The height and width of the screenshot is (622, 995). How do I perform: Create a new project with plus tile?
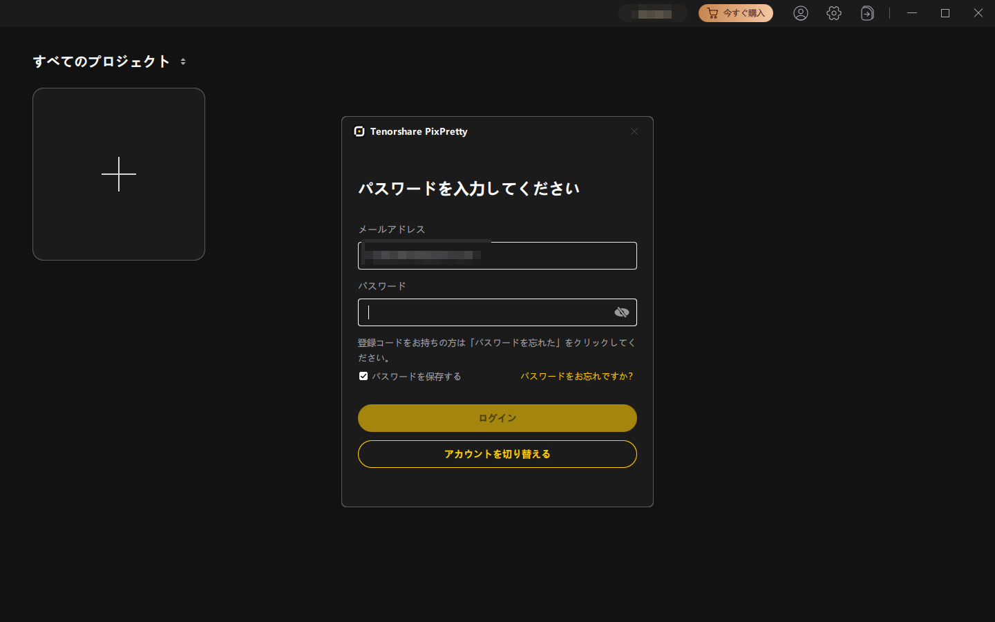(x=119, y=174)
